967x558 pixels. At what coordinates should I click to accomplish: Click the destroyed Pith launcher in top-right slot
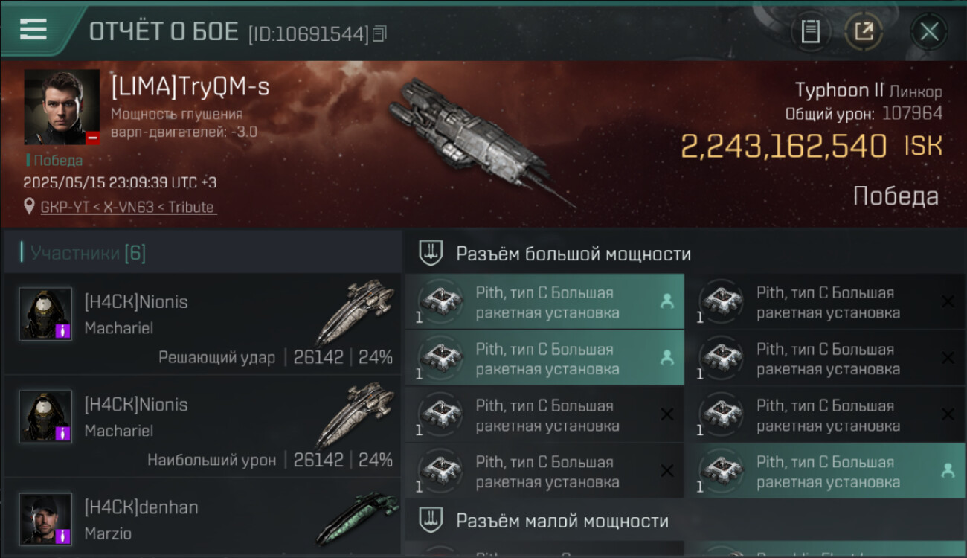click(825, 302)
